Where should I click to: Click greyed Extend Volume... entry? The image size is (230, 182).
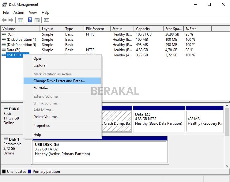tap(62, 97)
